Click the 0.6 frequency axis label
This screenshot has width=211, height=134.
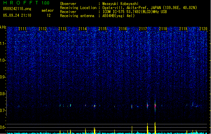[x=3, y=127]
